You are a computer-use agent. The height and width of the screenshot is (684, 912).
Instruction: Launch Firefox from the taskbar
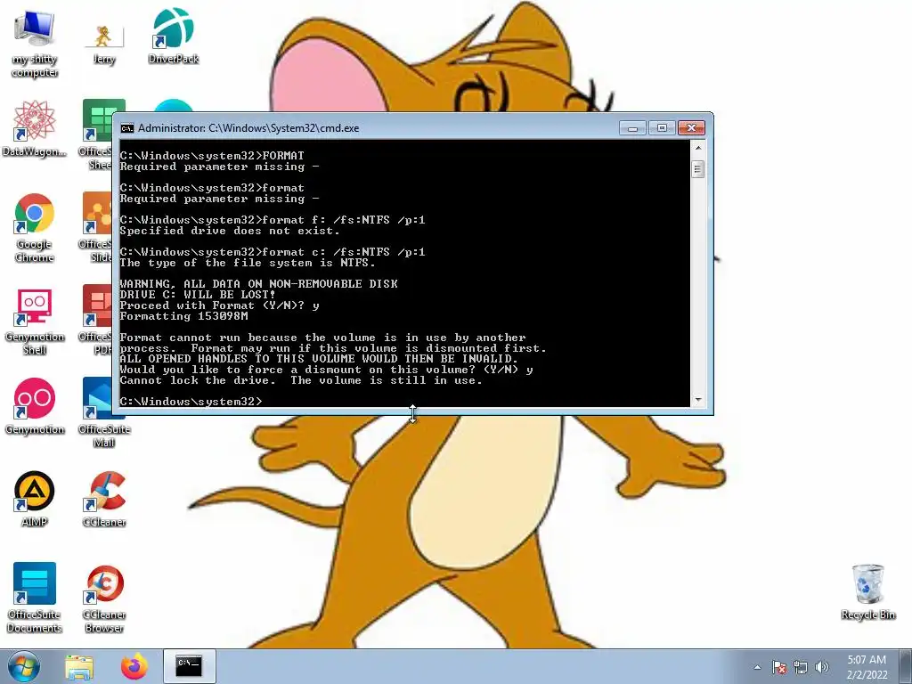pos(134,666)
